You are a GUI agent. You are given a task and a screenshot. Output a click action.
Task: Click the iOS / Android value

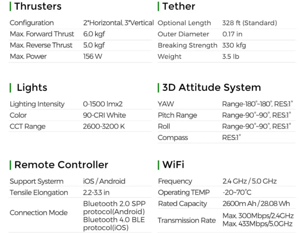point(104,181)
